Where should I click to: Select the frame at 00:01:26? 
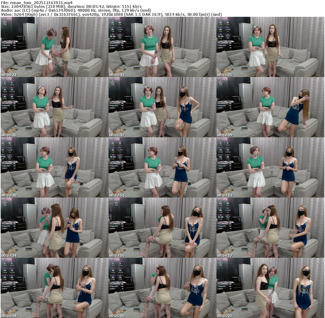coord(54,107)
